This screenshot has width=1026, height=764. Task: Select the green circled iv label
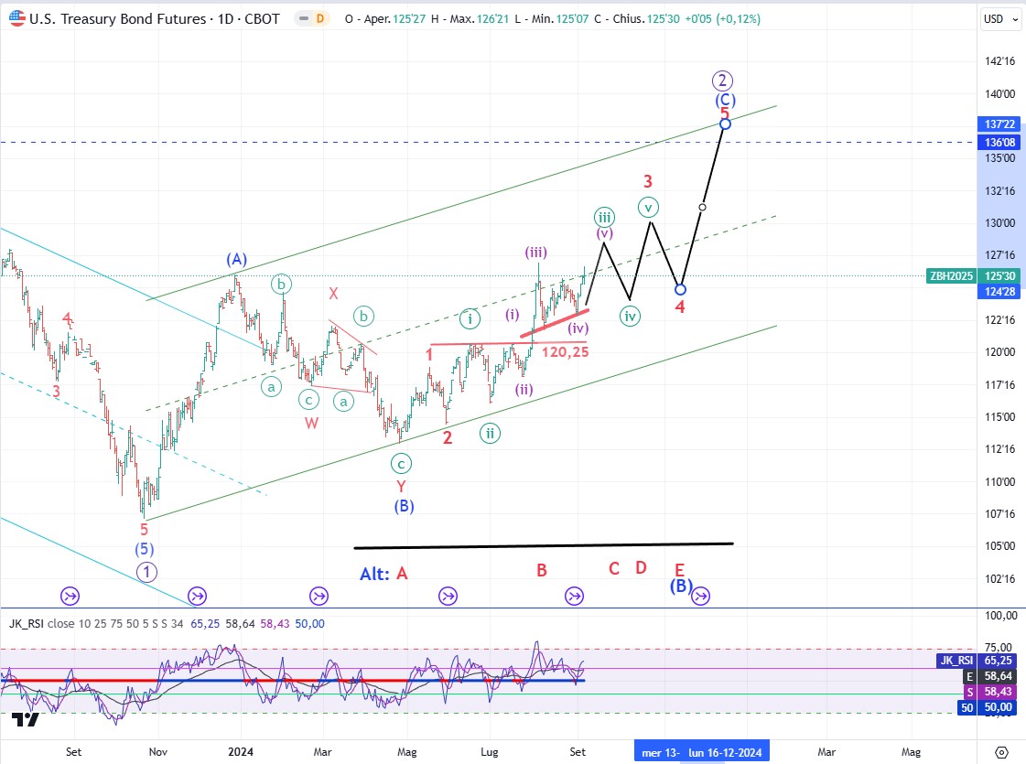pyautogui.click(x=630, y=317)
